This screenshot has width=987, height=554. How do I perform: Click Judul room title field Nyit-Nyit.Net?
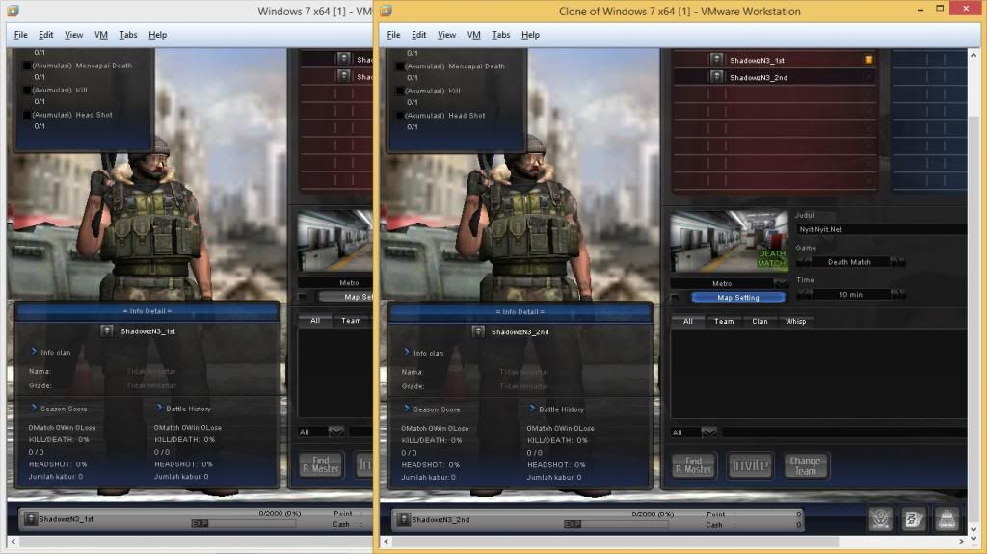(881, 229)
